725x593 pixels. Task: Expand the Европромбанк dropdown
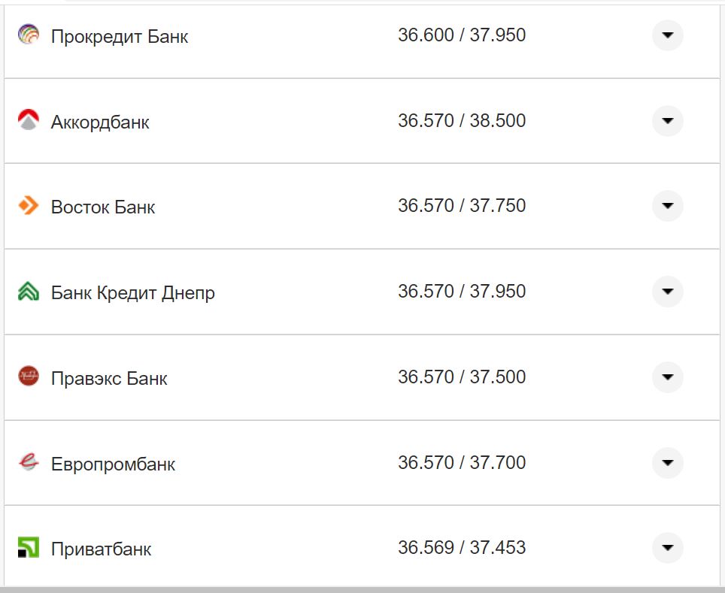tap(667, 463)
